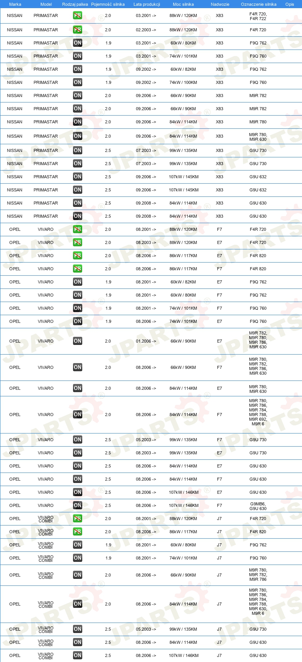Viewport: 302px width, 662px height.
Task: Click petrol icon in Vivaro Combi F4R 720 row
Action: (x=78, y=519)
